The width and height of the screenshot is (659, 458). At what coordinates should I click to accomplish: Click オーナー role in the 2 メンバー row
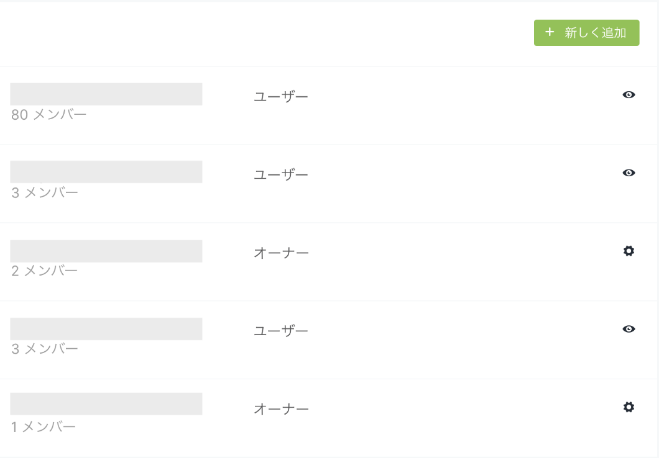point(281,253)
